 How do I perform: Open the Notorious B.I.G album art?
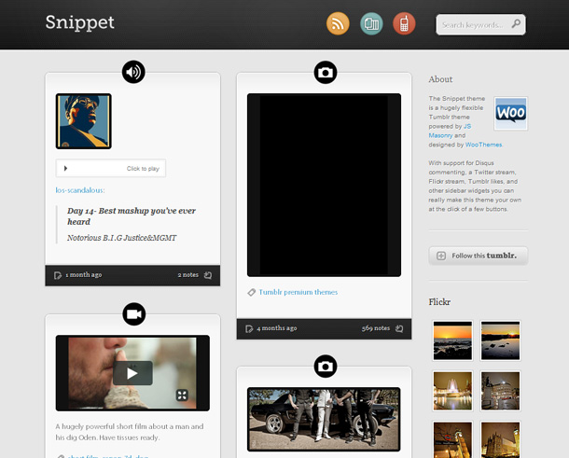point(83,121)
